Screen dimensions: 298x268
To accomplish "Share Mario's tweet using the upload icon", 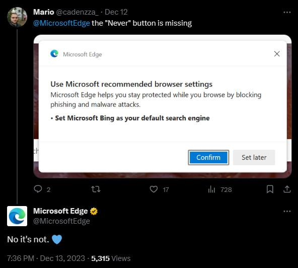I will pyautogui.click(x=287, y=189).
